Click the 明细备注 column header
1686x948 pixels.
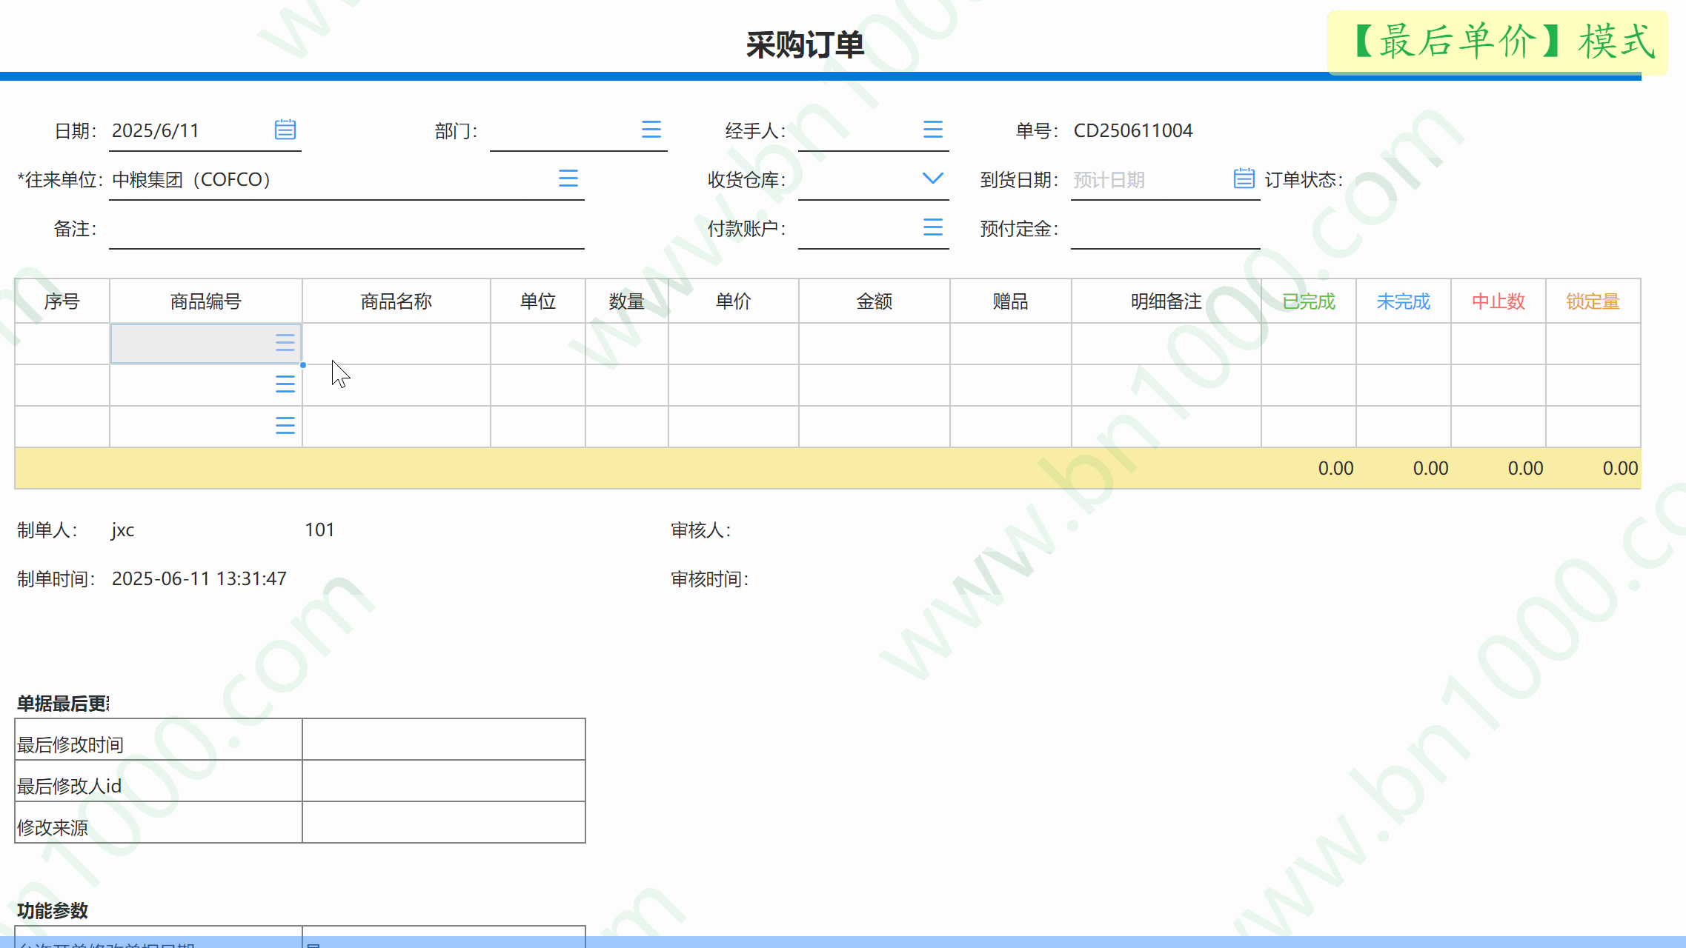(x=1166, y=301)
